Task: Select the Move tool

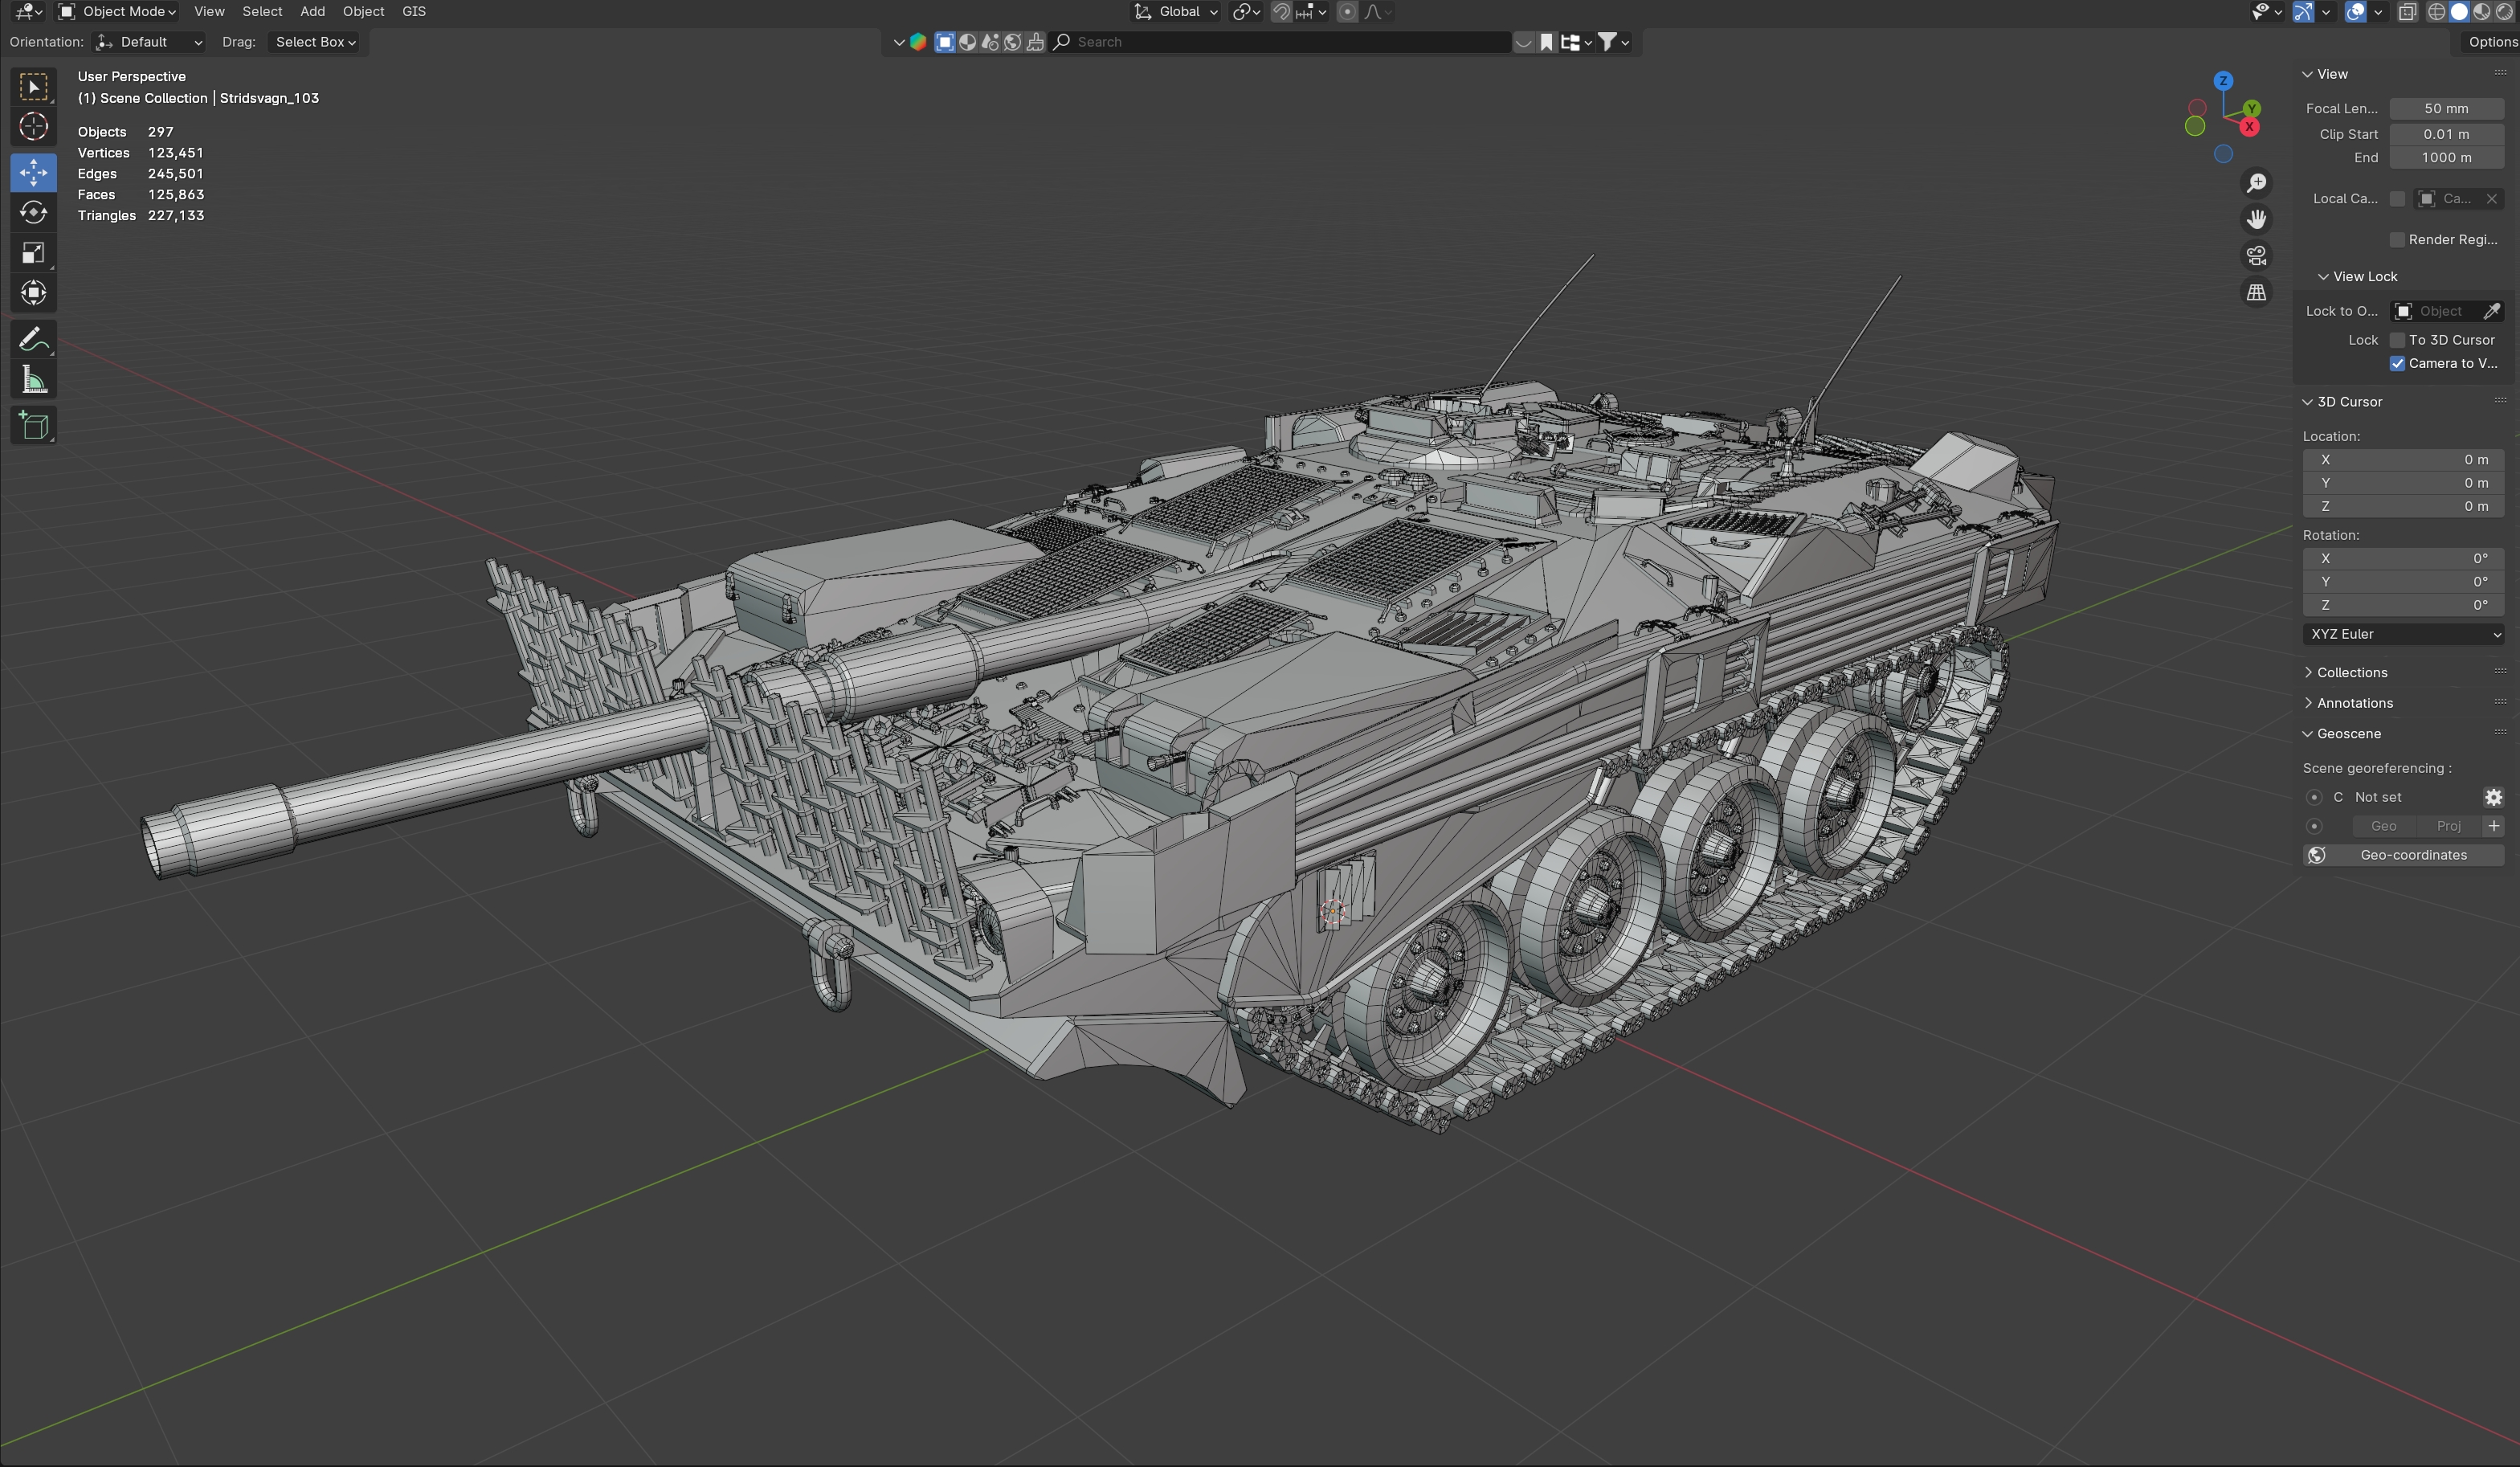Action: 33,172
